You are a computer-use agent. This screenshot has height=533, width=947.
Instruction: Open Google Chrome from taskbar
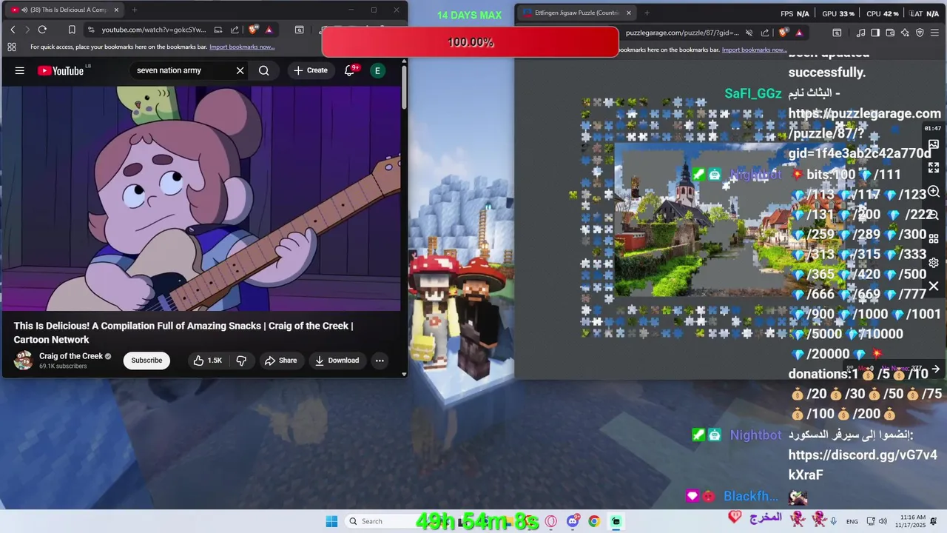click(594, 521)
